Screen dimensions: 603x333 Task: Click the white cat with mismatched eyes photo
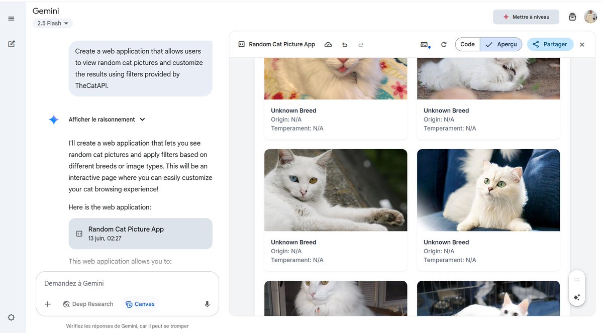pos(336,190)
